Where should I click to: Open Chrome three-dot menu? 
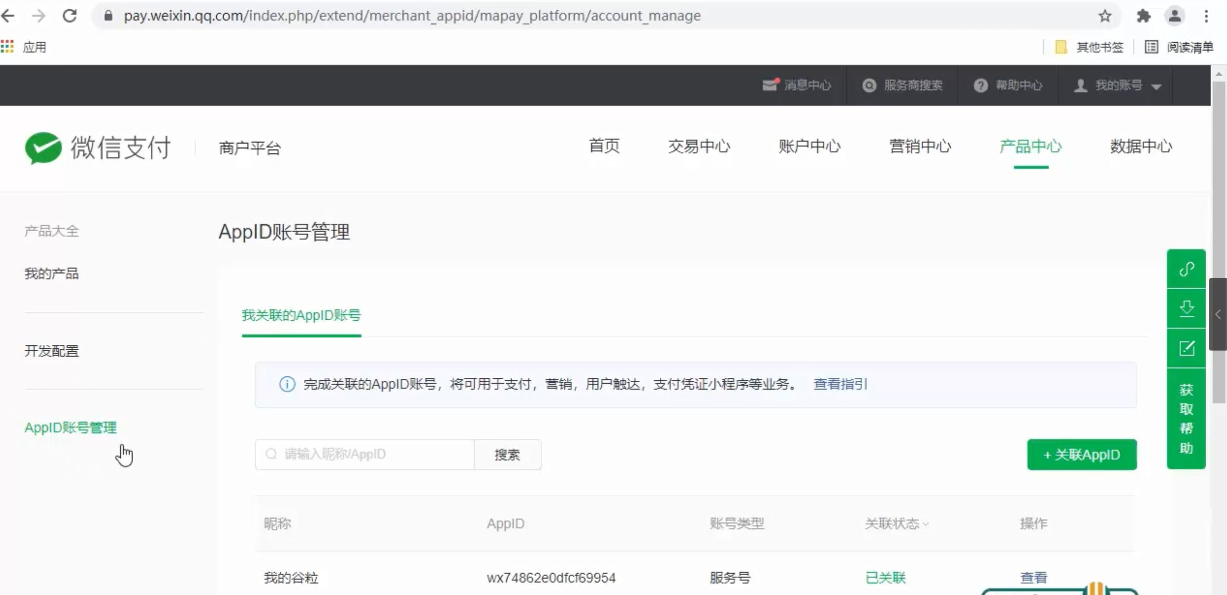(x=1206, y=16)
